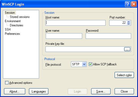Focus the Host name field
This screenshot has height=97, width=138.
pyautogui.click(x=76, y=23)
